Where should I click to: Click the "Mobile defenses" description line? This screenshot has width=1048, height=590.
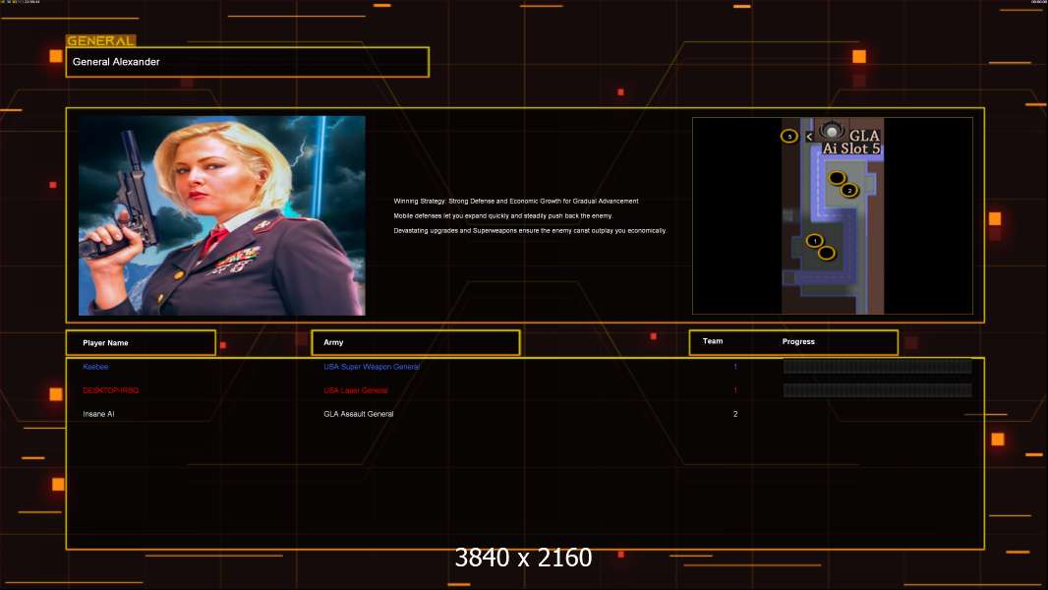[x=502, y=215]
